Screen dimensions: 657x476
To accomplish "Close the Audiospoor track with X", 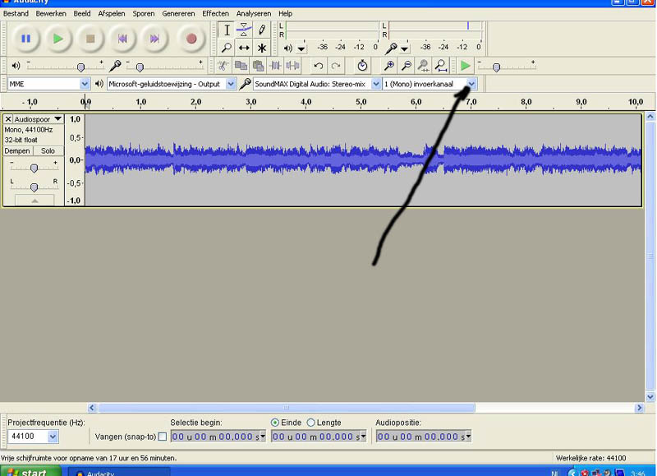I will [8, 119].
